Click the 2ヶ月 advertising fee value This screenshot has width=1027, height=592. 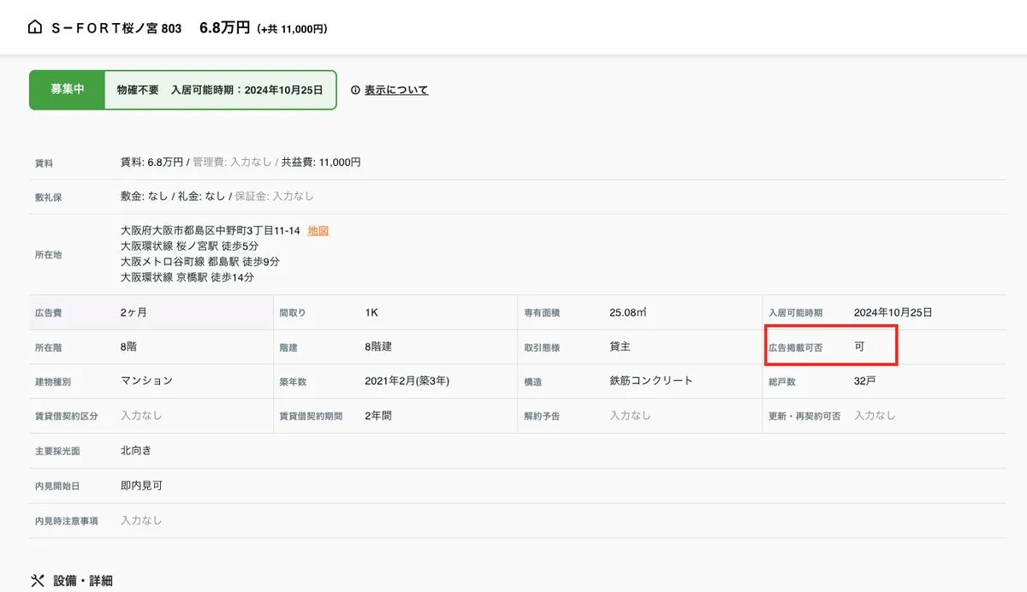(134, 312)
